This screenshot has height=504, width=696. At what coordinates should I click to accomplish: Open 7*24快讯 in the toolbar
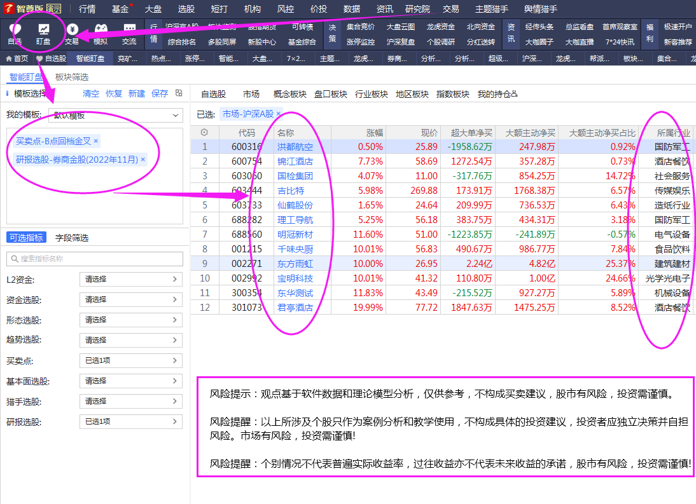click(x=620, y=42)
